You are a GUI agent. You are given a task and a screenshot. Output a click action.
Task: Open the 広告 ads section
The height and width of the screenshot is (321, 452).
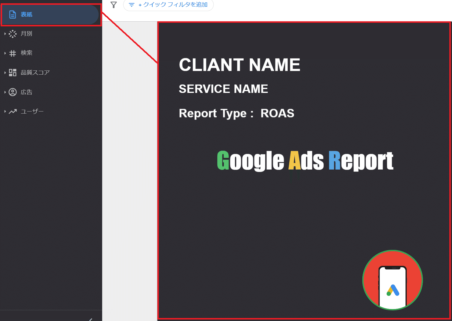click(26, 92)
